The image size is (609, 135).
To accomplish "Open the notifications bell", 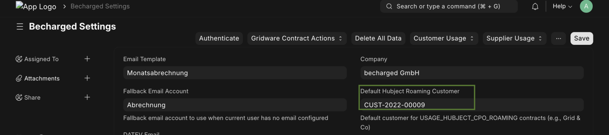I will pyautogui.click(x=535, y=7).
